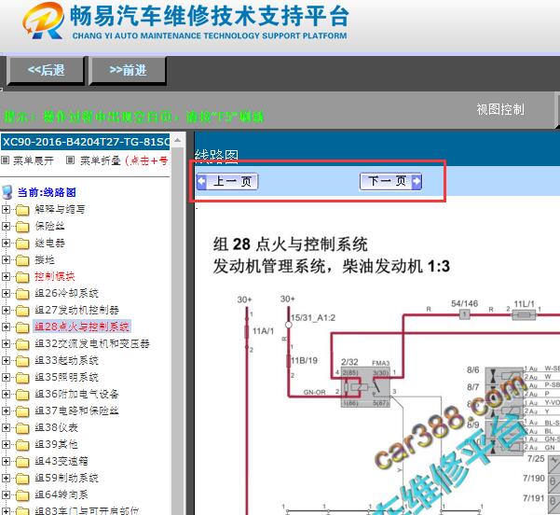Image resolution: width=560 pixels, height=515 pixels.
Task: Select the 控制模块 tree item
Action: click(x=55, y=276)
